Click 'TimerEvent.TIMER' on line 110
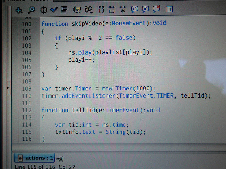Screen dimensions: 226x169 tap(146, 96)
